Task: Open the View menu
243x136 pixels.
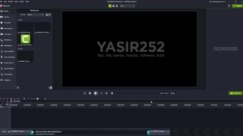Action: point(16,1)
